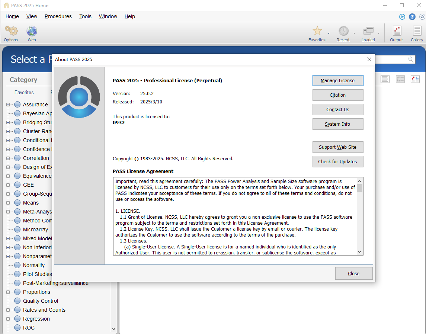
Task: Close the About PASS 2025 dialog with X
Action: click(369, 59)
